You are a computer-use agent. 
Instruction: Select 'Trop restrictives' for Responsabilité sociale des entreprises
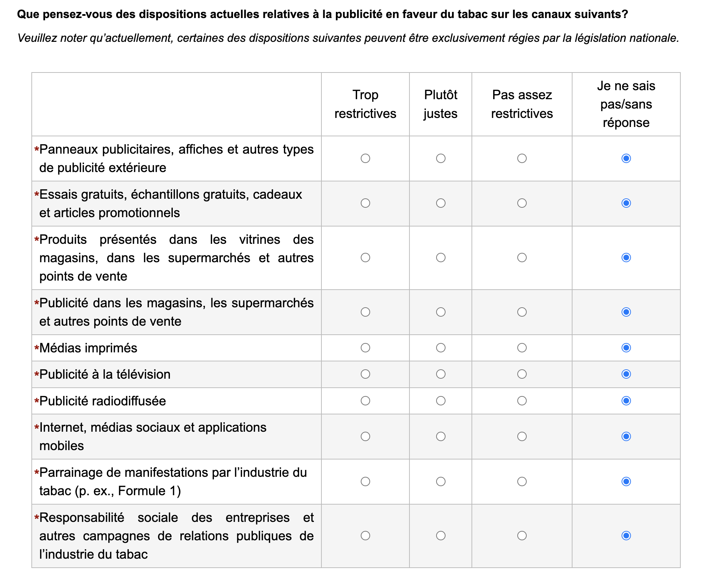(x=365, y=536)
